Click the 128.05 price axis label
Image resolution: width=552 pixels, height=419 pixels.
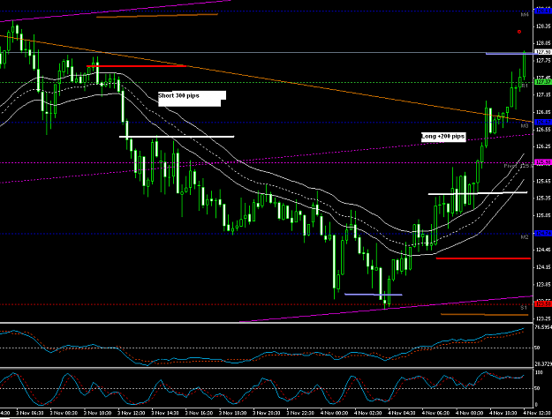coord(543,43)
